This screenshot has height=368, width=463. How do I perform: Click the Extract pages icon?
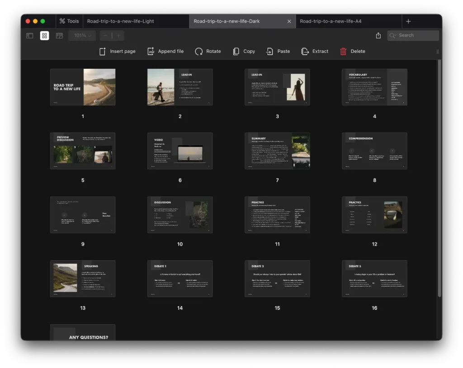click(x=305, y=52)
